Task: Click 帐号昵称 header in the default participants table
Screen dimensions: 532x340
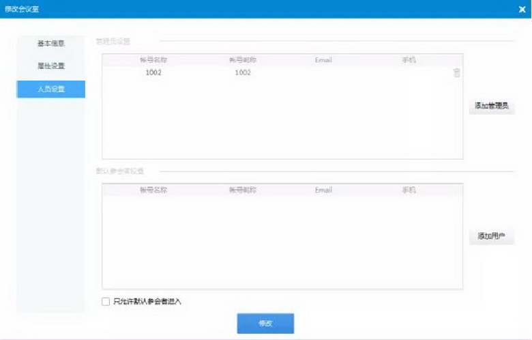Action: [243, 190]
